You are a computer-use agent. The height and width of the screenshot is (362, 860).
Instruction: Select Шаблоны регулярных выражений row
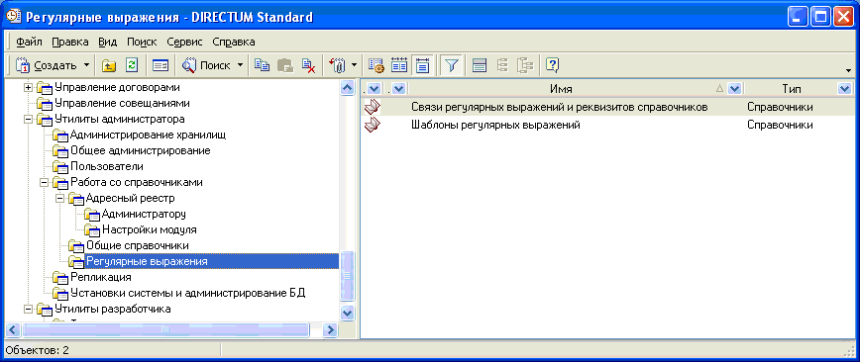(495, 125)
